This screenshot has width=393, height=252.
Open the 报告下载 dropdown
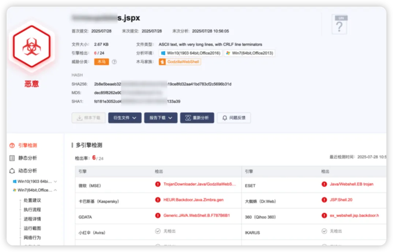click(161, 118)
